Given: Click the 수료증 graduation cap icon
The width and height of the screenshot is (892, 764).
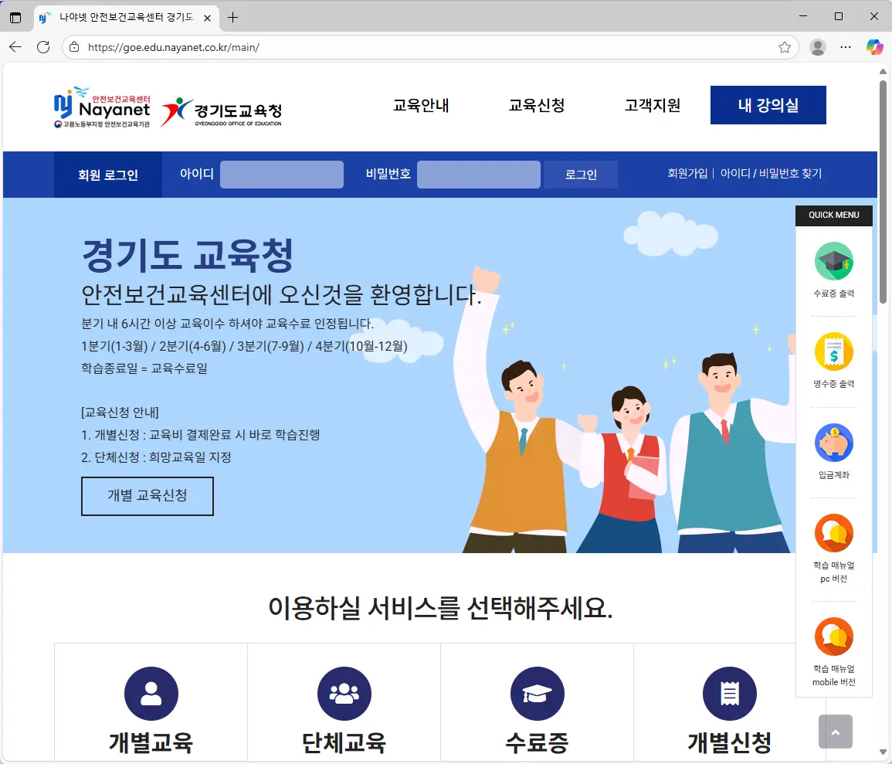Looking at the screenshot, I should click(537, 693).
